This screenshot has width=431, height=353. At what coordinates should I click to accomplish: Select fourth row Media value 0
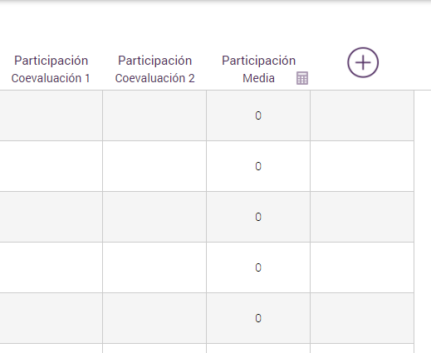pos(258,267)
